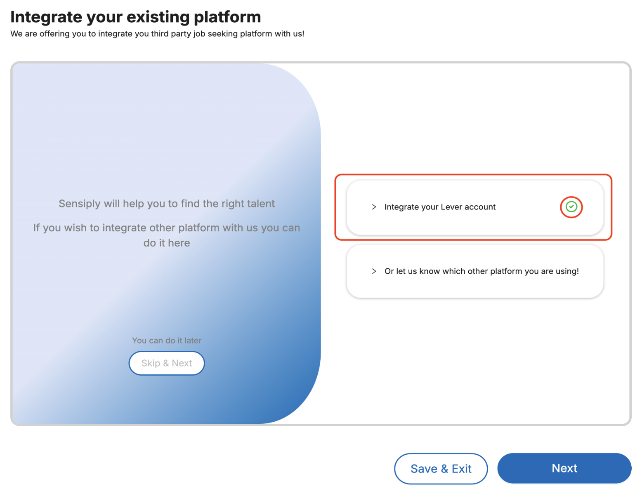This screenshot has width=642, height=498.
Task: Click the check circle indicating Lever is connected
Action: (x=571, y=207)
